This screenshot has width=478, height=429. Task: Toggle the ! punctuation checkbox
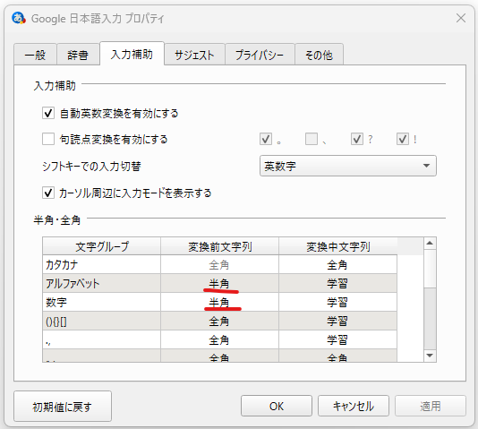pos(403,139)
